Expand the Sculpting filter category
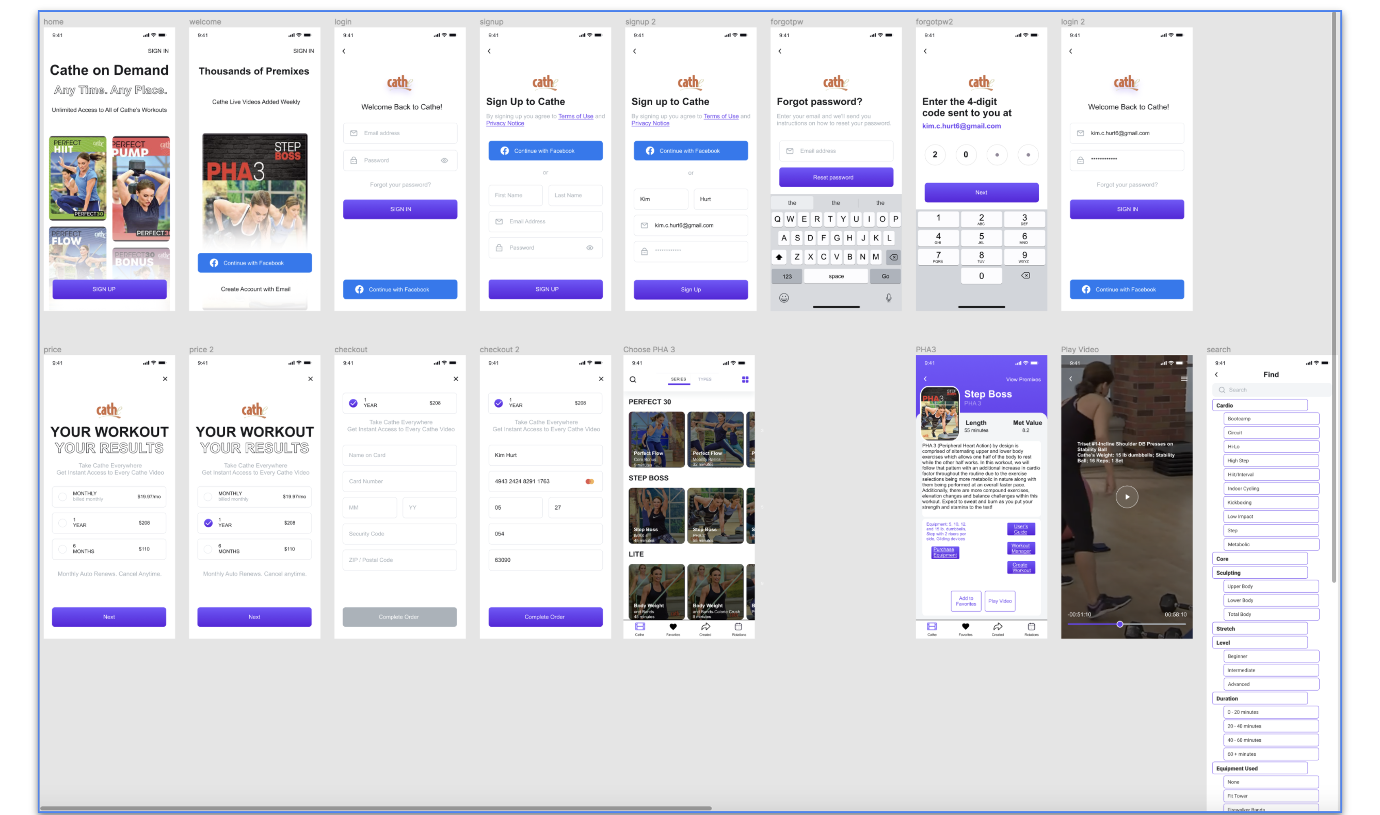The image size is (1380, 815). pos(1260,572)
